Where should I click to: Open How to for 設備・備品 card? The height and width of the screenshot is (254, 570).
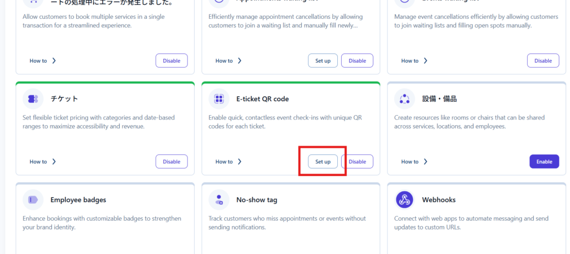(415, 162)
